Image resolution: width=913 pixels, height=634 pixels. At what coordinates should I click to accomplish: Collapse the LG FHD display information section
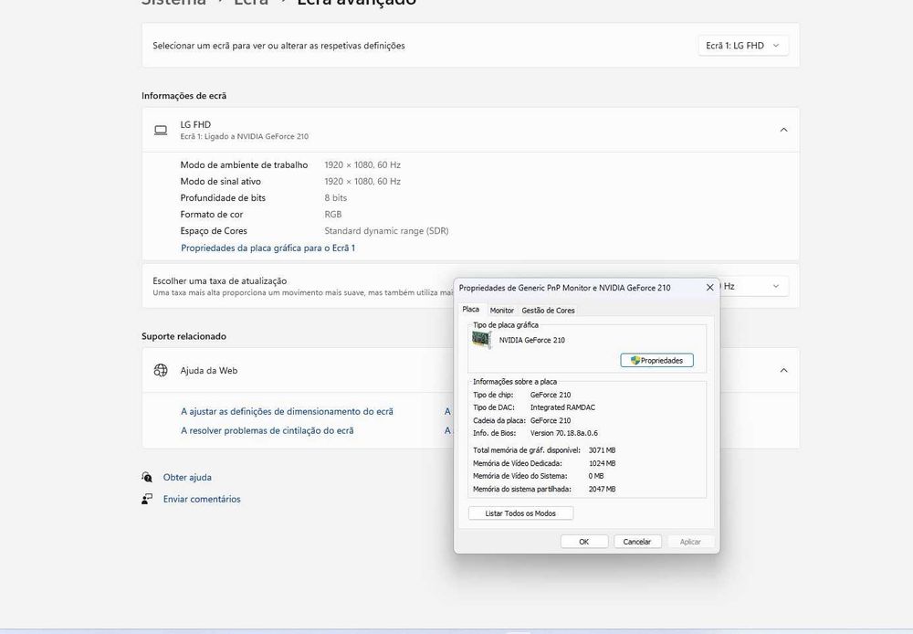[x=783, y=130]
